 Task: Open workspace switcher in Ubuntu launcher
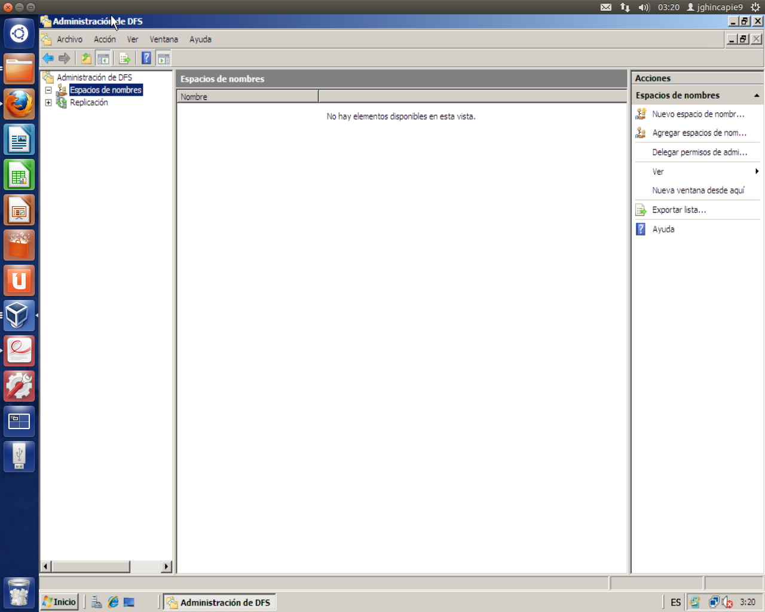point(19,421)
